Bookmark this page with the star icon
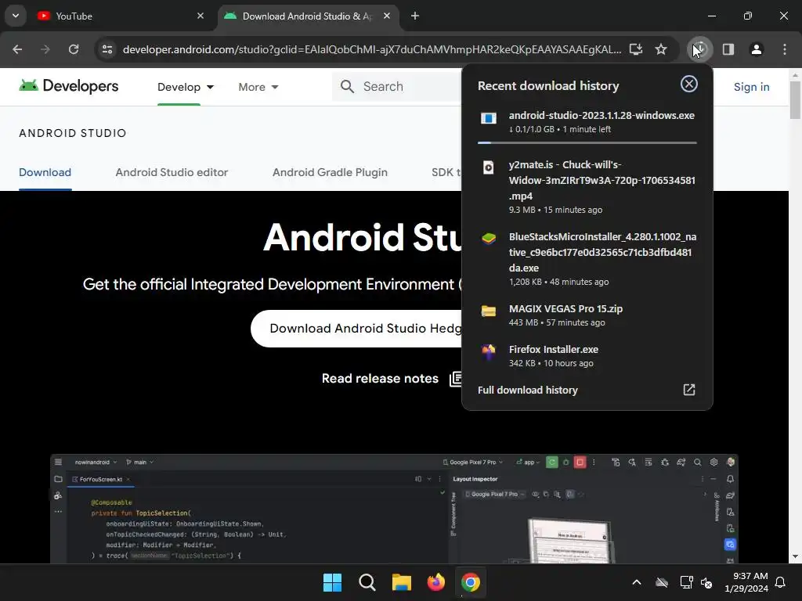The height and width of the screenshot is (601, 802). pyautogui.click(x=661, y=49)
